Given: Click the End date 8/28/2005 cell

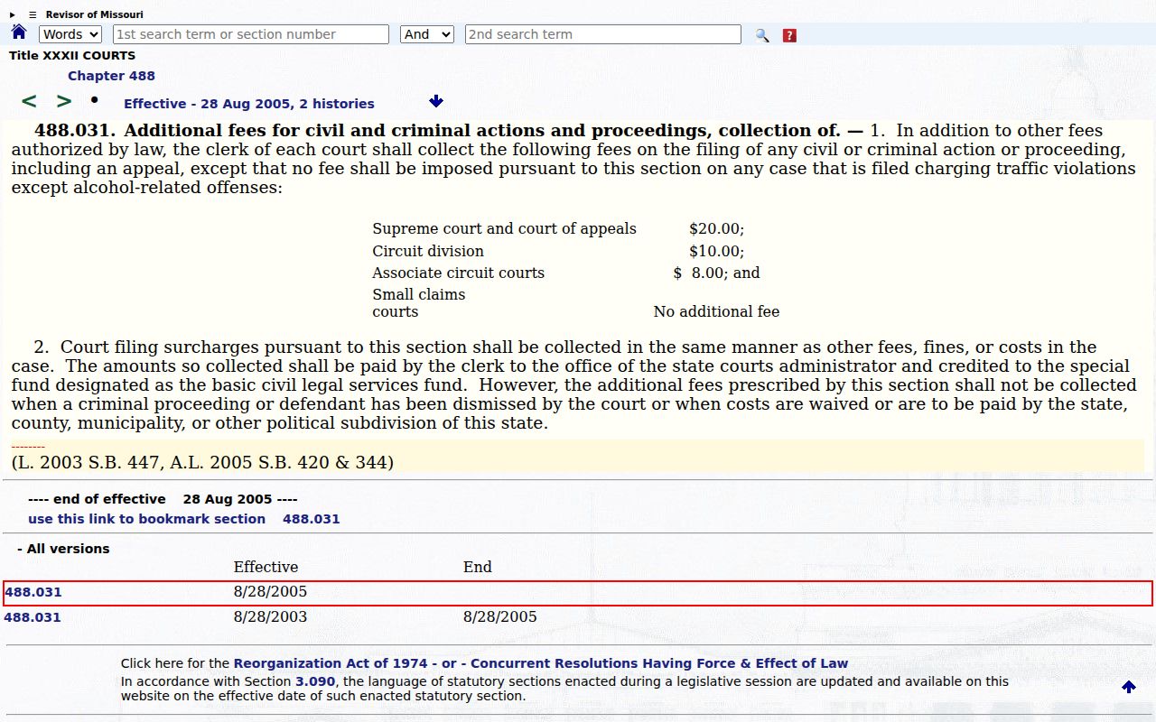Looking at the screenshot, I should pyautogui.click(x=500, y=617).
